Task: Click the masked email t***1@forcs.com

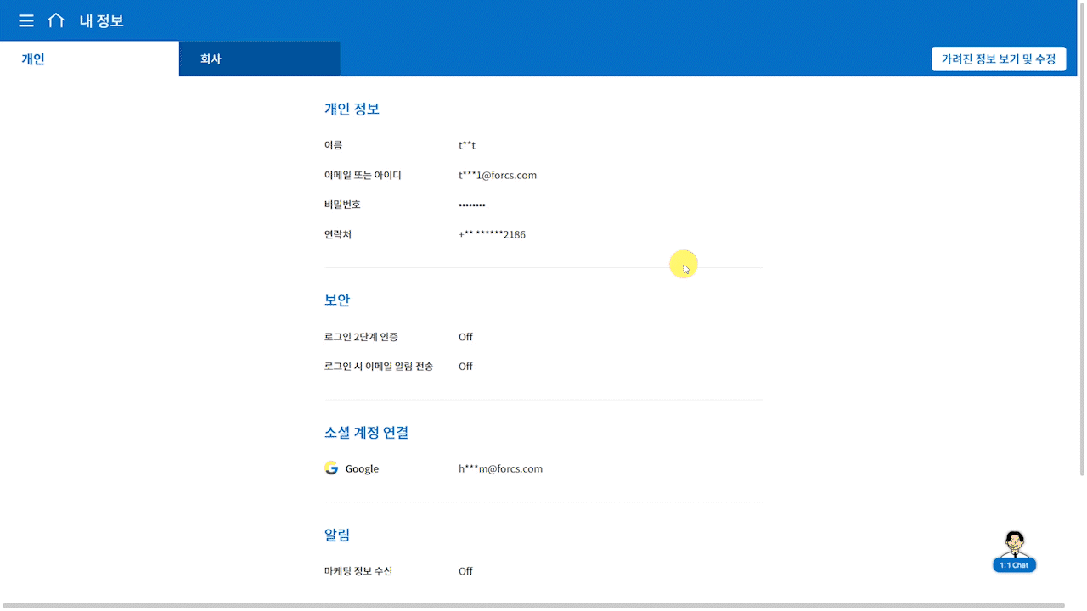Action: [497, 176]
